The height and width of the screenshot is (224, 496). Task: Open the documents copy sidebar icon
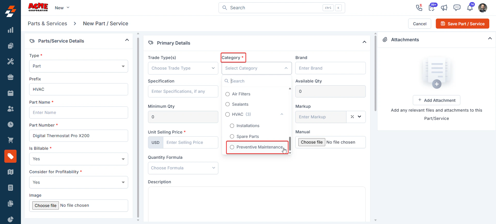pyautogui.click(x=10, y=203)
